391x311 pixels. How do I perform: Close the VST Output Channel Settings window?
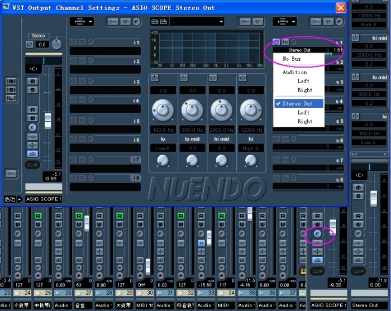click(x=341, y=7)
